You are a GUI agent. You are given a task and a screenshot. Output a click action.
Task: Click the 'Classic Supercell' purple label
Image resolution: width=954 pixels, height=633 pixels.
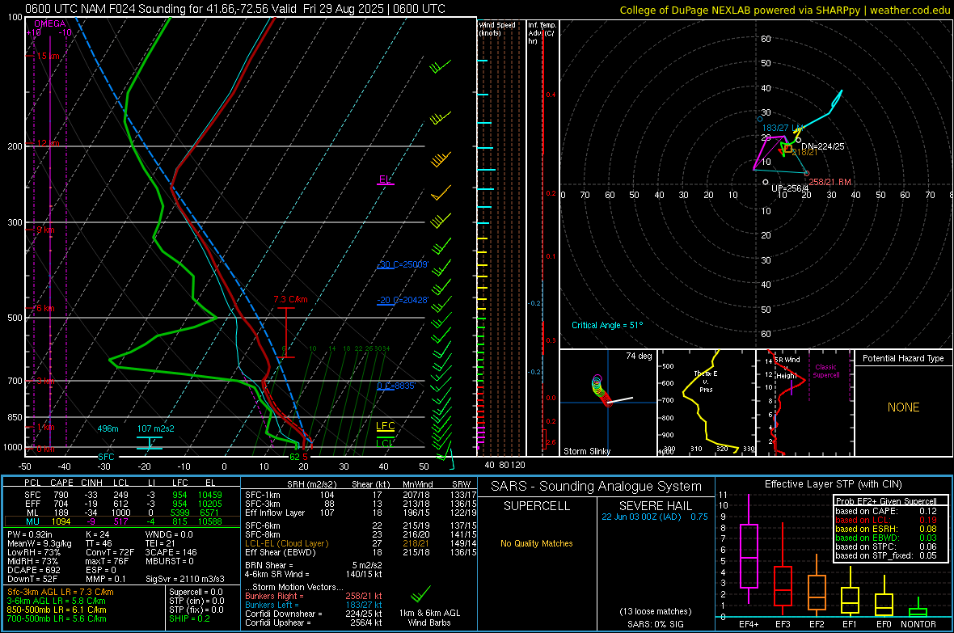point(825,371)
